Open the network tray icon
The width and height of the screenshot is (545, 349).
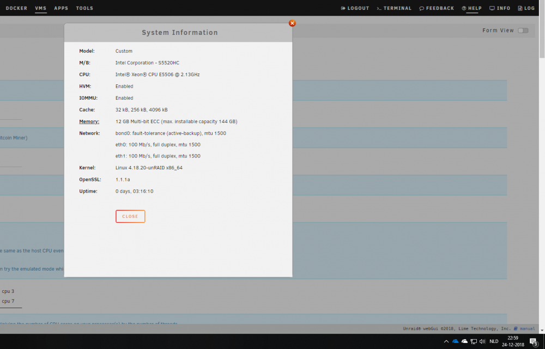tap(474, 341)
